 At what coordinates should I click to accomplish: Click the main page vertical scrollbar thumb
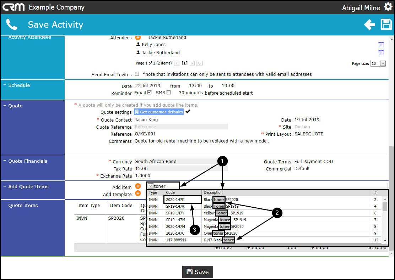(x=391, y=198)
